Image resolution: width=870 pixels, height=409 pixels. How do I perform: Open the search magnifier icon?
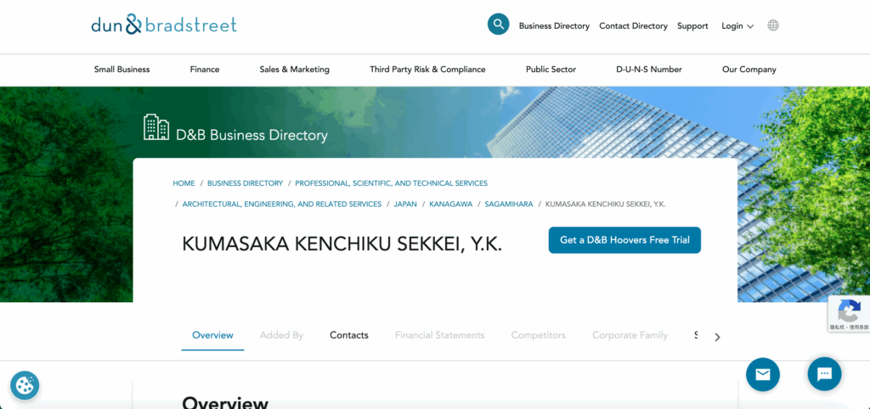coord(498,25)
